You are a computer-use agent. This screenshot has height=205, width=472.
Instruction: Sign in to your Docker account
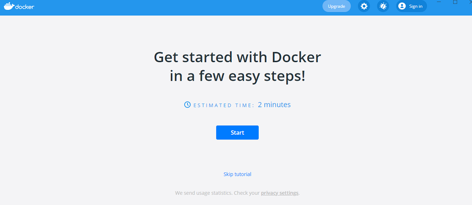[x=411, y=6]
